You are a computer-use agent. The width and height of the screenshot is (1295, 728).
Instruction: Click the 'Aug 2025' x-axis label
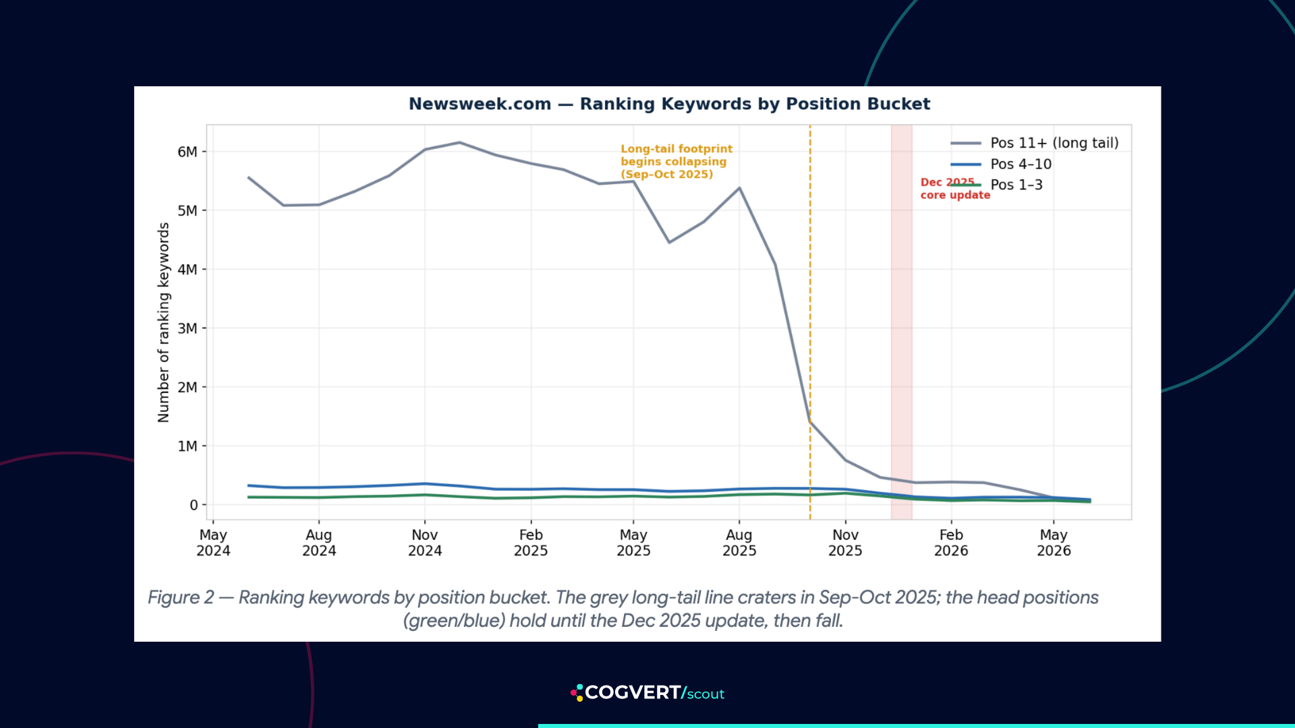tap(739, 543)
